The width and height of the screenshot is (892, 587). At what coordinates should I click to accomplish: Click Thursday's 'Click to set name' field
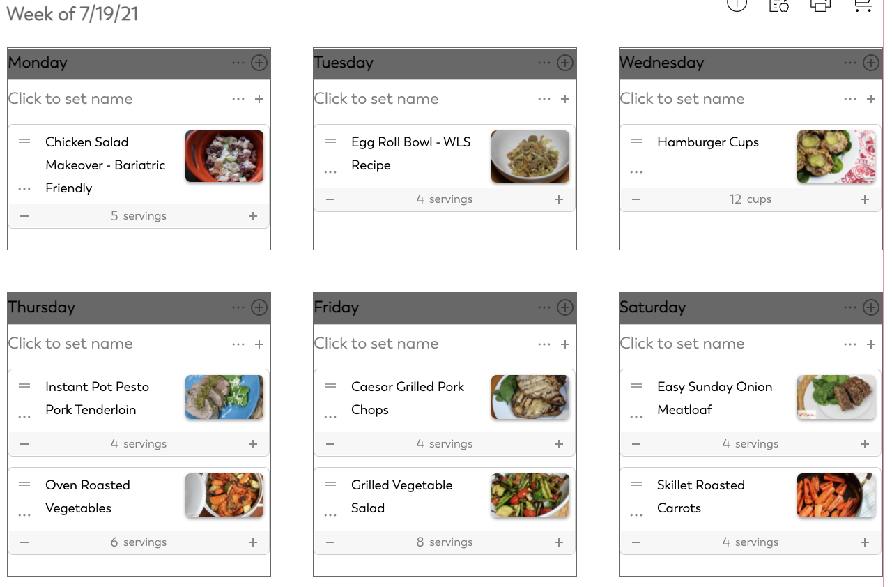70,344
